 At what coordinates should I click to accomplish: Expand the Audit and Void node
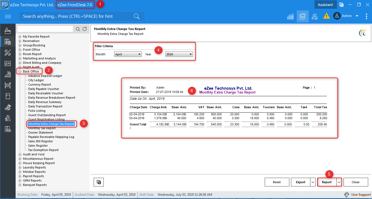(x=20, y=154)
